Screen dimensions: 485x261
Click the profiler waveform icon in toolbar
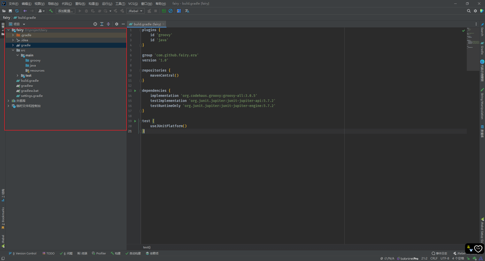click(x=164, y=11)
